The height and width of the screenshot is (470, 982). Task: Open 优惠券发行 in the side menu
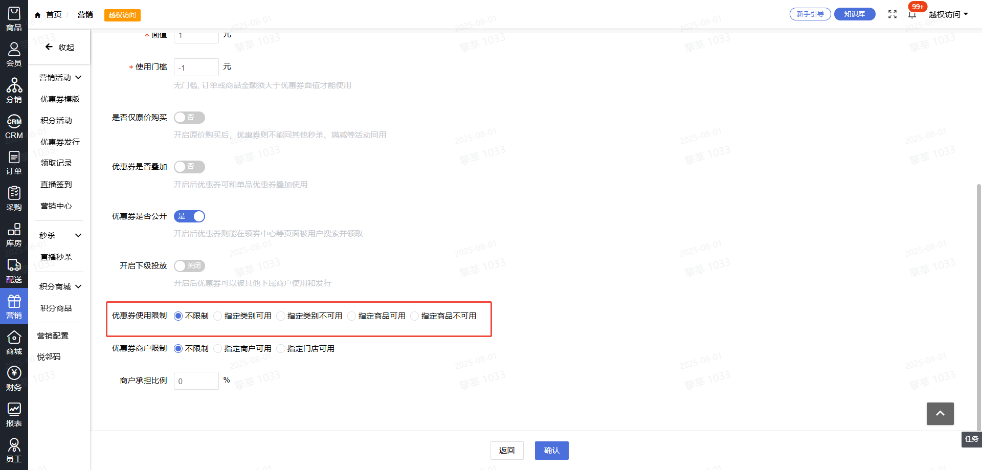click(x=60, y=142)
